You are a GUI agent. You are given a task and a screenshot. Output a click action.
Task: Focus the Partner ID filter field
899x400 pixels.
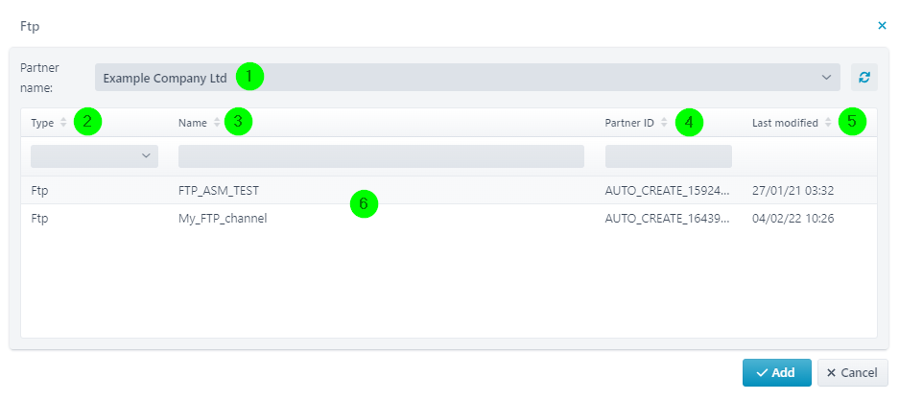pos(668,155)
